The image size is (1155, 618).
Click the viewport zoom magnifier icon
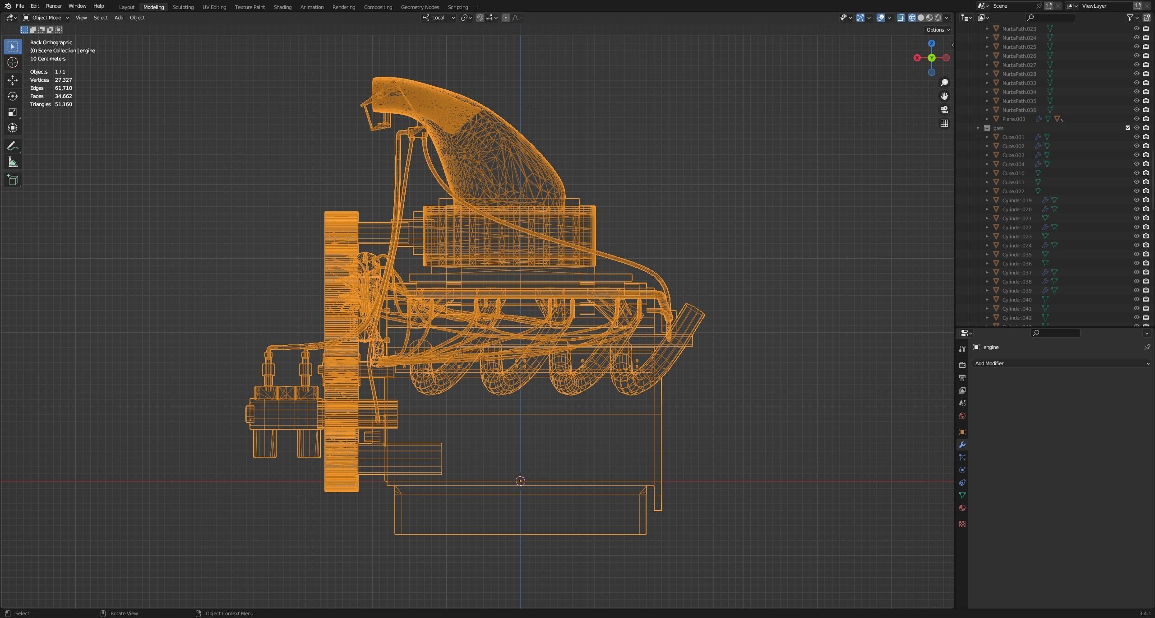point(944,83)
